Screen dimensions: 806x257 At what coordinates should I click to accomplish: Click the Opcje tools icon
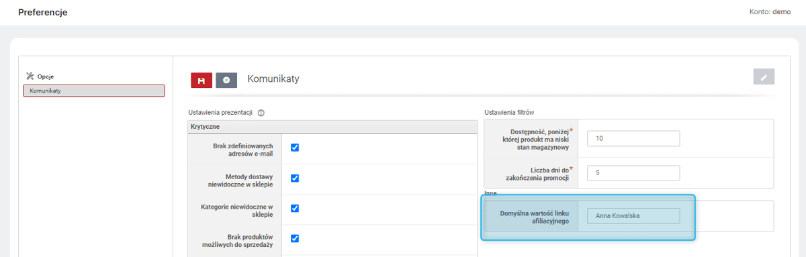(x=30, y=76)
